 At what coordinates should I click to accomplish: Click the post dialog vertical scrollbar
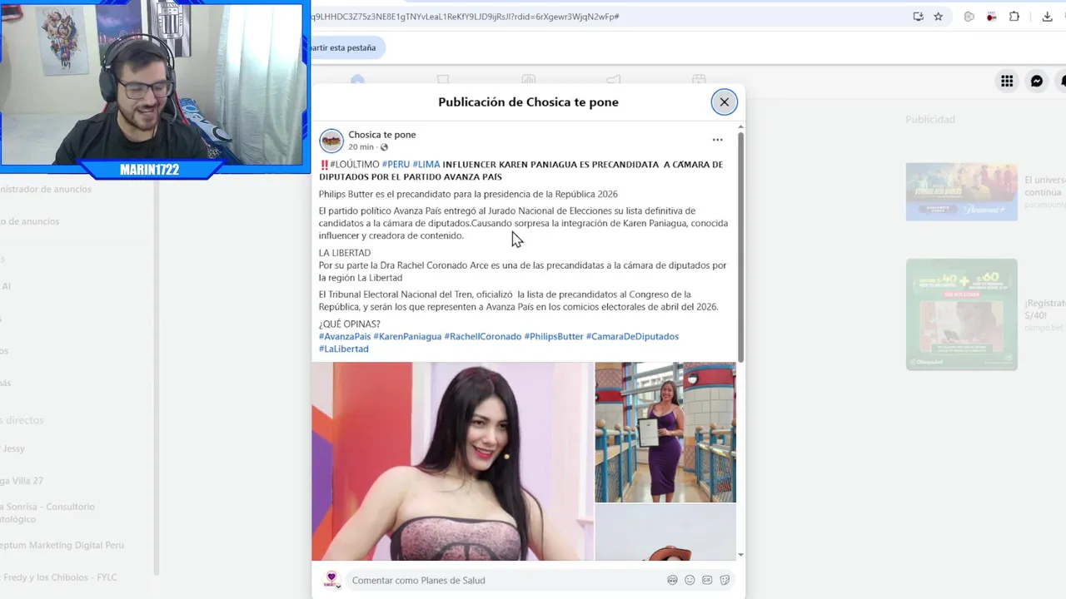[740, 245]
